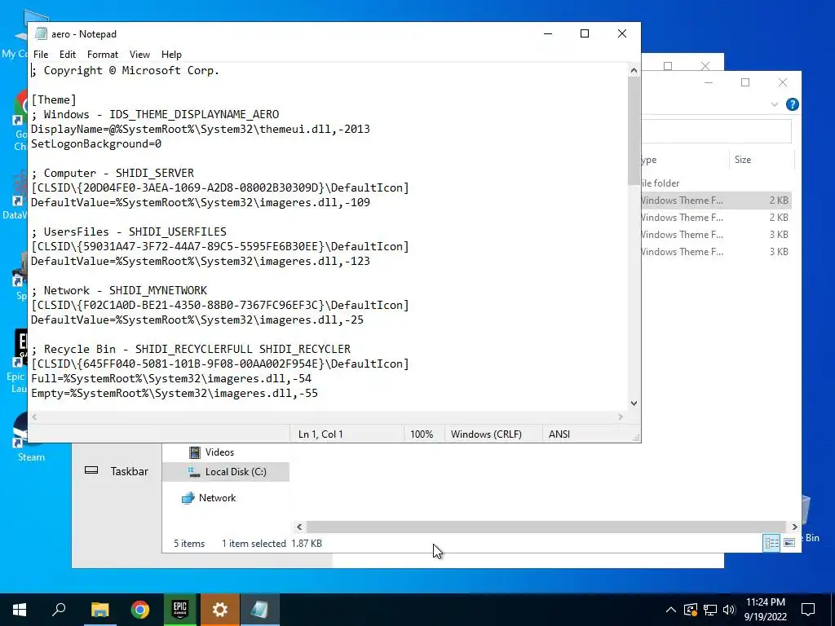Click the Explorer horizontal scrollbar thumb

(546, 527)
